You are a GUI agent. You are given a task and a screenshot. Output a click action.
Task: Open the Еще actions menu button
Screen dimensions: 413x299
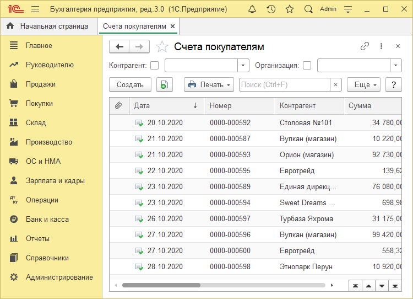tap(363, 84)
